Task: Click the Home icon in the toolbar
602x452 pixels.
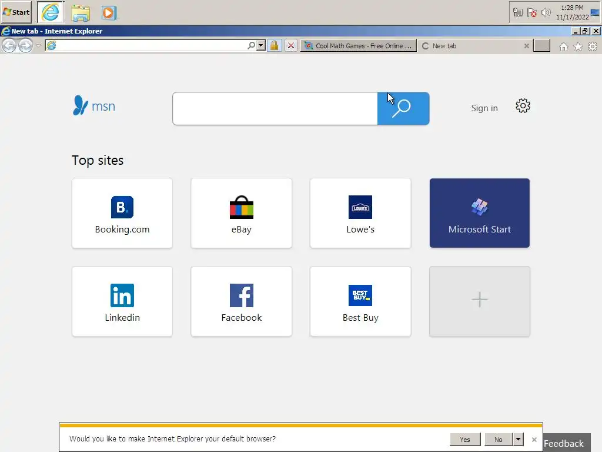Action: [x=564, y=46]
